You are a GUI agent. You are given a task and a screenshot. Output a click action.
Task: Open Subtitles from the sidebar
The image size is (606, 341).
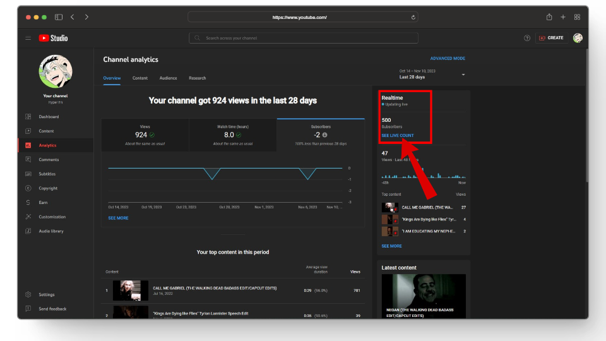47,174
